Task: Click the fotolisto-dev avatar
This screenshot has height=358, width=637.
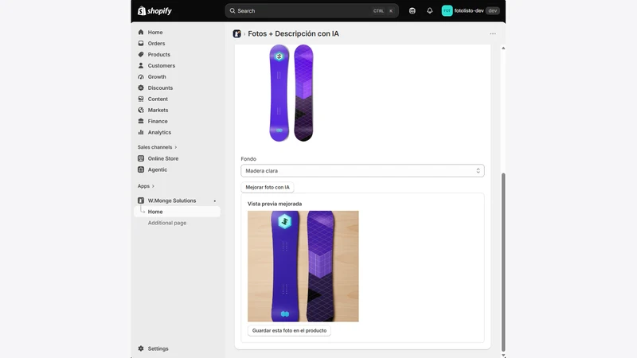Action: pos(447,11)
